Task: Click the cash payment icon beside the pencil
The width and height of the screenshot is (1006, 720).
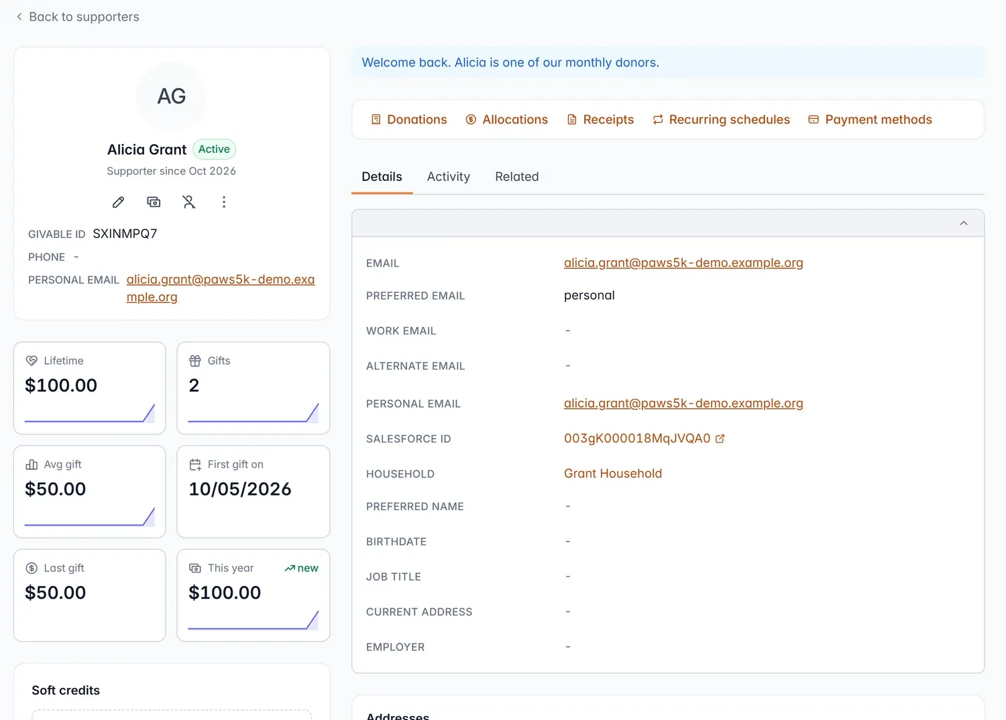Action: [x=154, y=202]
